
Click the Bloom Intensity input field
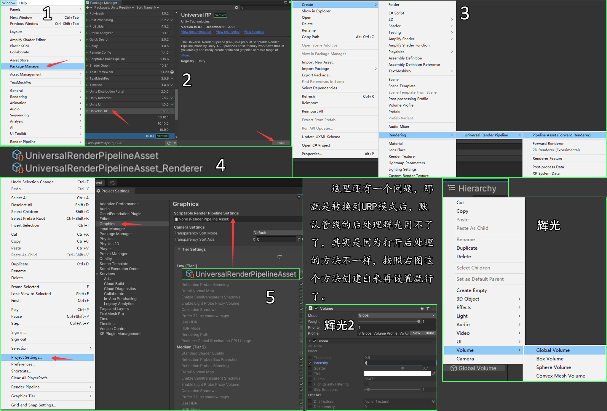click(400, 363)
